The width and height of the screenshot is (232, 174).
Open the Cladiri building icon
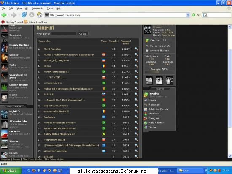pyautogui.click(x=4, y=98)
